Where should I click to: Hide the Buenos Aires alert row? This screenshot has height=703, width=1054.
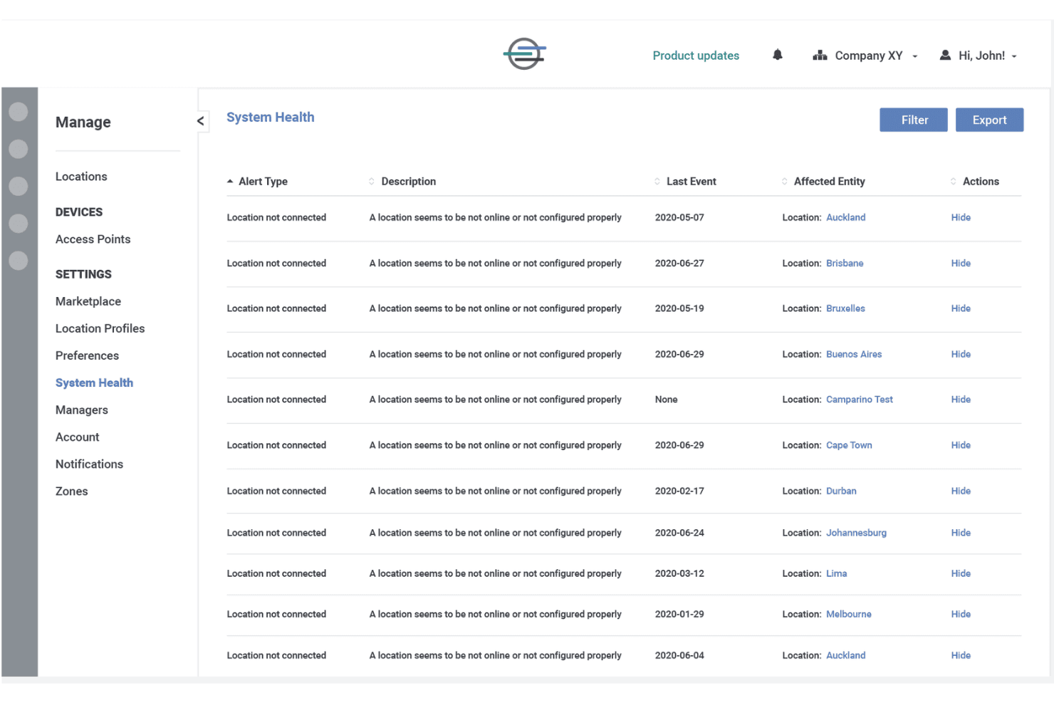(961, 354)
